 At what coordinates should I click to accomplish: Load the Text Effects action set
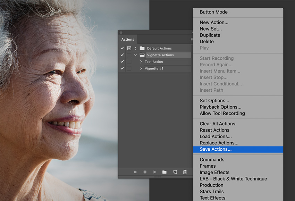(x=238, y=198)
